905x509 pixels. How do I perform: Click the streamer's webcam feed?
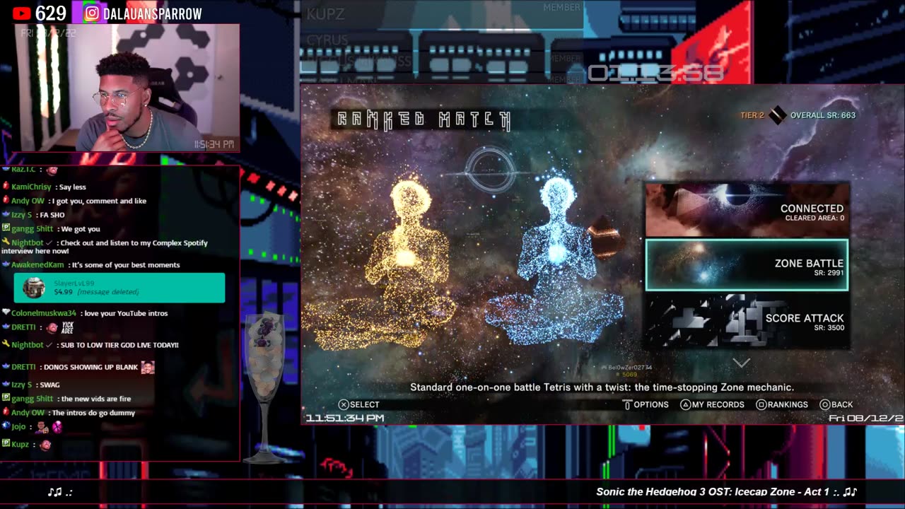point(127,88)
